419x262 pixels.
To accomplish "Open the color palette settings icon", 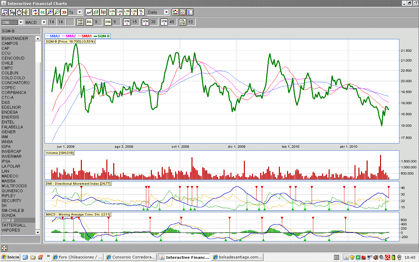I will pos(175,12).
